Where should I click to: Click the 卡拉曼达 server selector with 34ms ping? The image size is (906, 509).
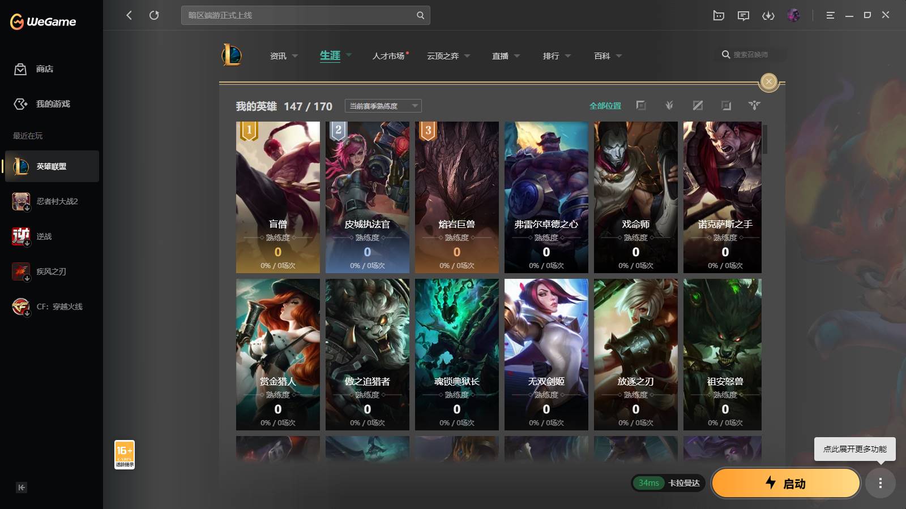668,483
